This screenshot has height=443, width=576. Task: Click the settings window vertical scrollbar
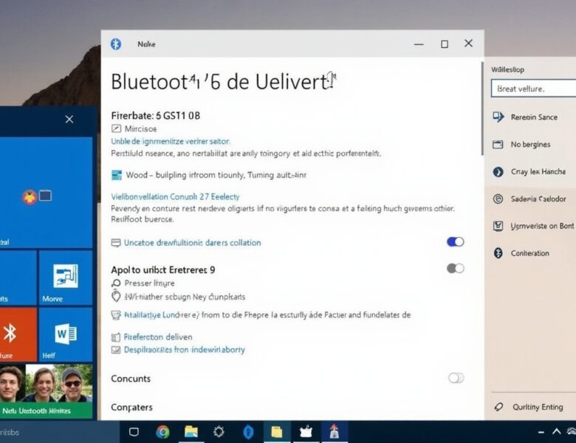point(482,109)
